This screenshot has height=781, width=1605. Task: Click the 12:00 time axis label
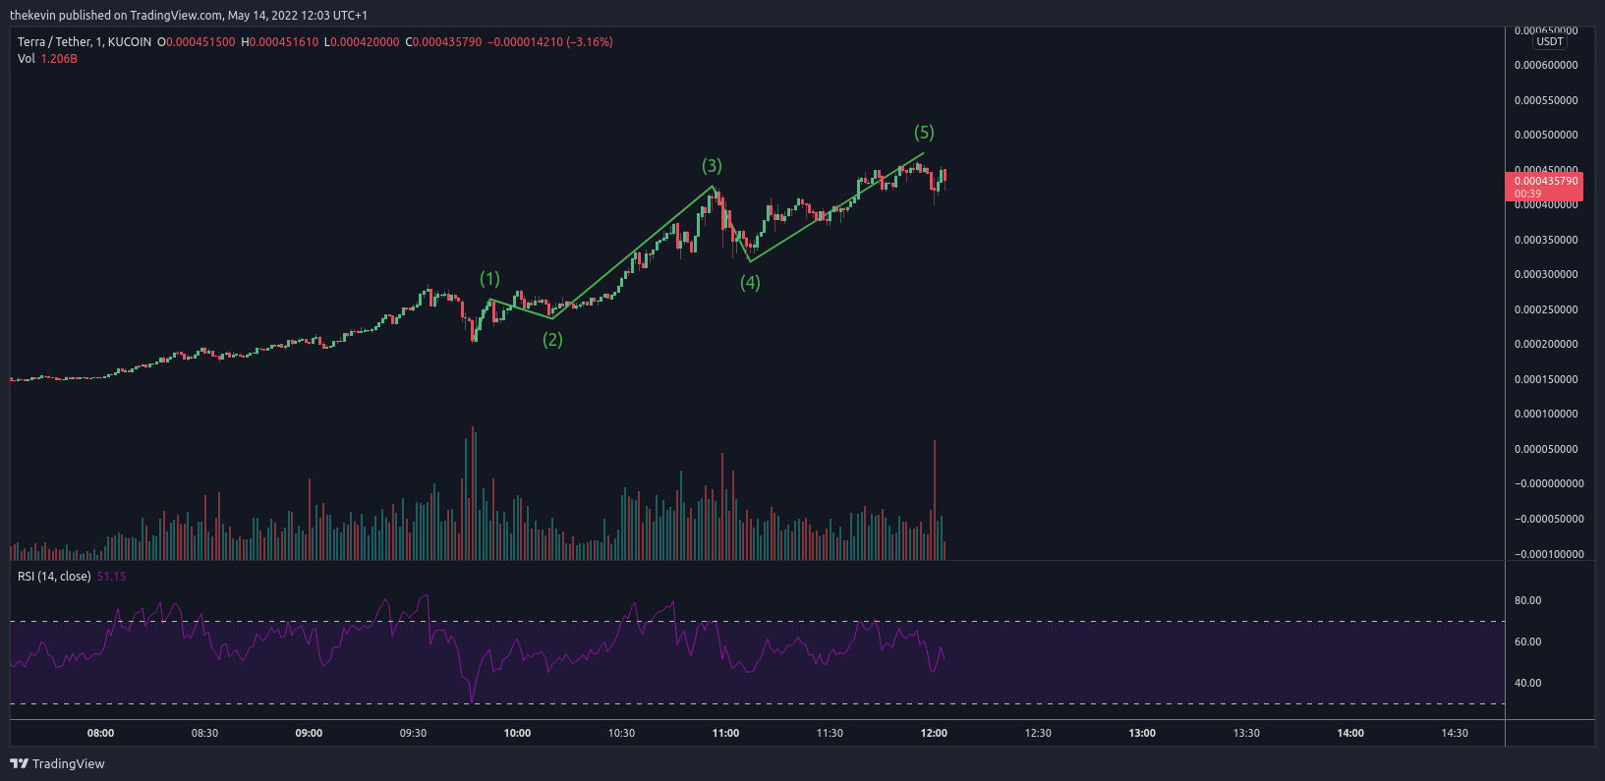934,733
